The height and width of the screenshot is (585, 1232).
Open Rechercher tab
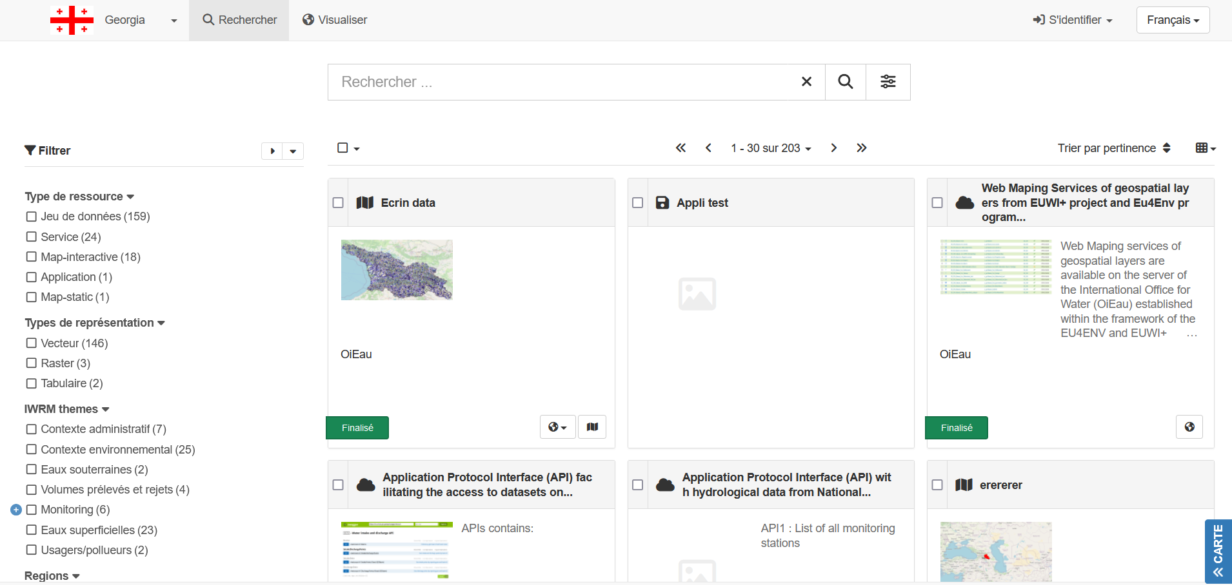click(239, 20)
